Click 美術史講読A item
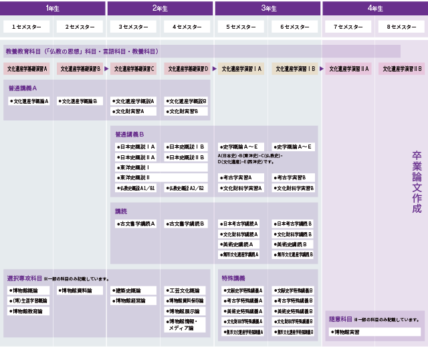 (239, 244)
